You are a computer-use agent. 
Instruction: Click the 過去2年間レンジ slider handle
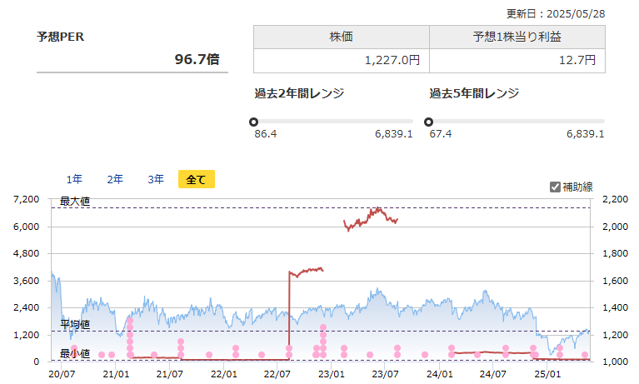point(254,122)
